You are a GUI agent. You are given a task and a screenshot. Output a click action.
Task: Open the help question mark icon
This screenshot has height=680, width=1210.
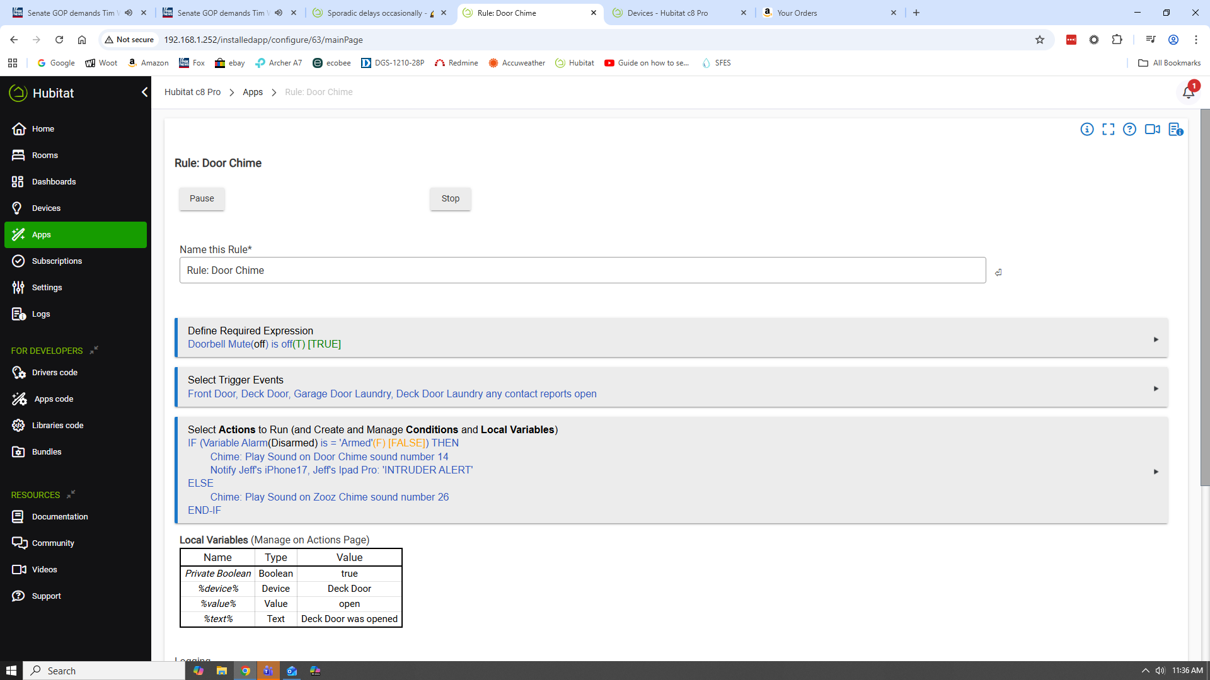pyautogui.click(x=1129, y=130)
